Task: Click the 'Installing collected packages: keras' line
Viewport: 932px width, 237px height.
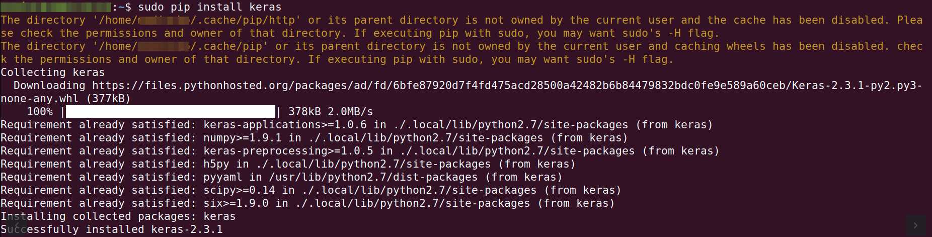Action: (118, 216)
